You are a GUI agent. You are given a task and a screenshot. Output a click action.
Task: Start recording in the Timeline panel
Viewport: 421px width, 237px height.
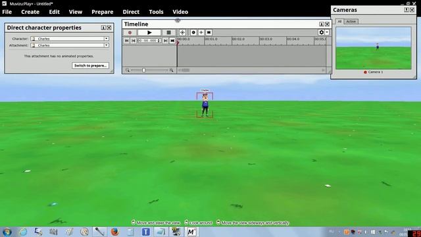click(x=130, y=32)
